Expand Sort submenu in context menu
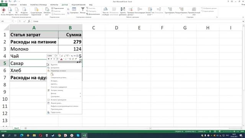This screenshot has height=138, width=245. 64,97
